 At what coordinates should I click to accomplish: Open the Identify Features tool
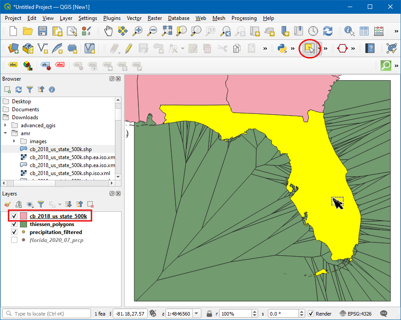click(x=350, y=31)
